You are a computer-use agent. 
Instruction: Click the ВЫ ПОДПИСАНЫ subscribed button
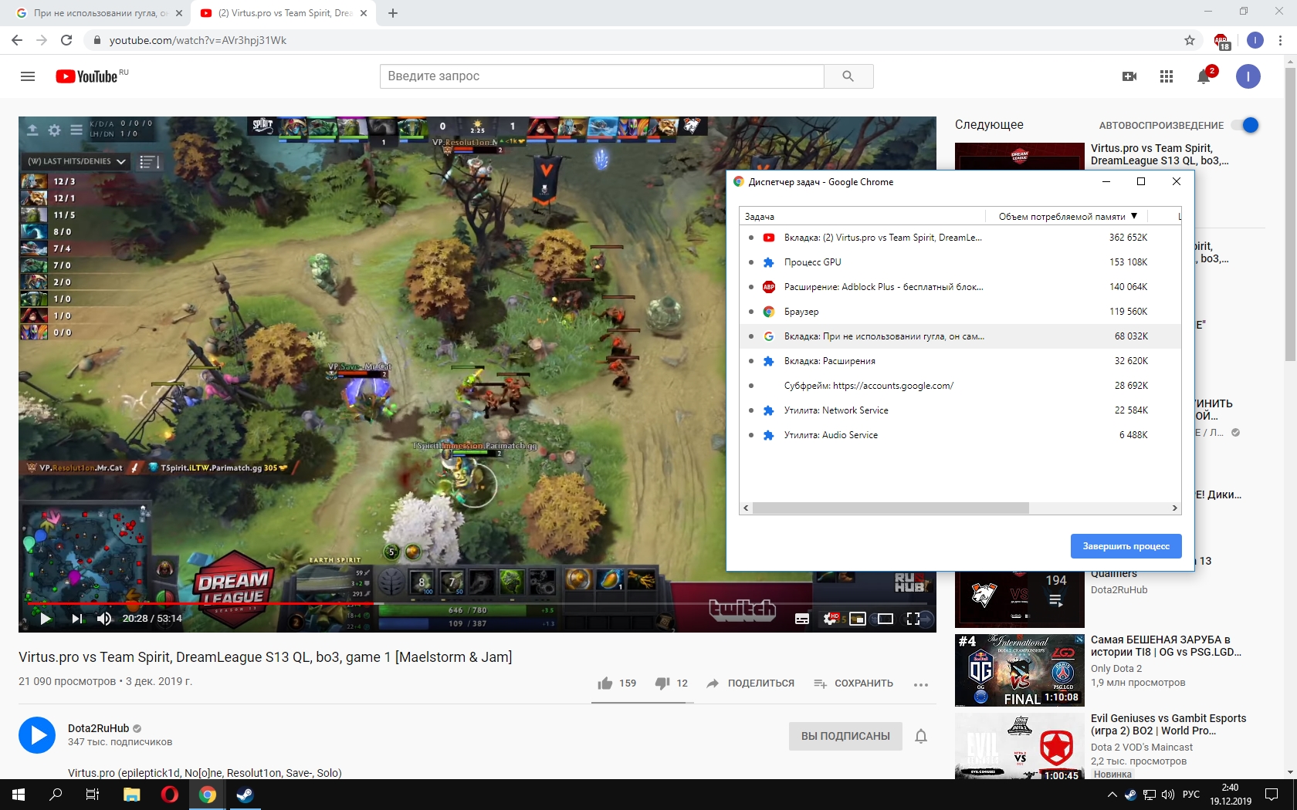pyautogui.click(x=845, y=736)
